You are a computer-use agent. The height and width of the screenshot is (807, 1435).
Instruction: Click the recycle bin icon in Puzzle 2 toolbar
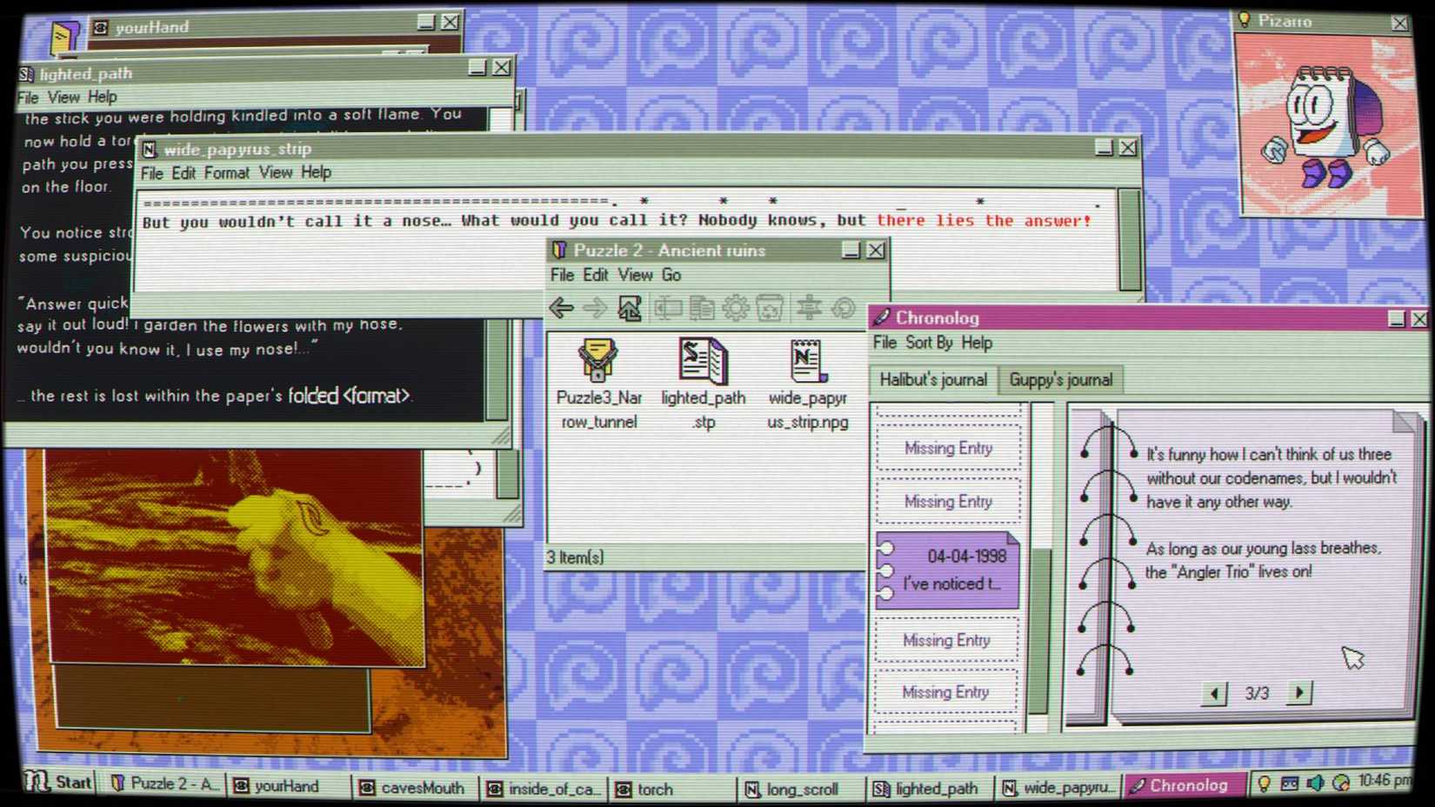(x=770, y=308)
